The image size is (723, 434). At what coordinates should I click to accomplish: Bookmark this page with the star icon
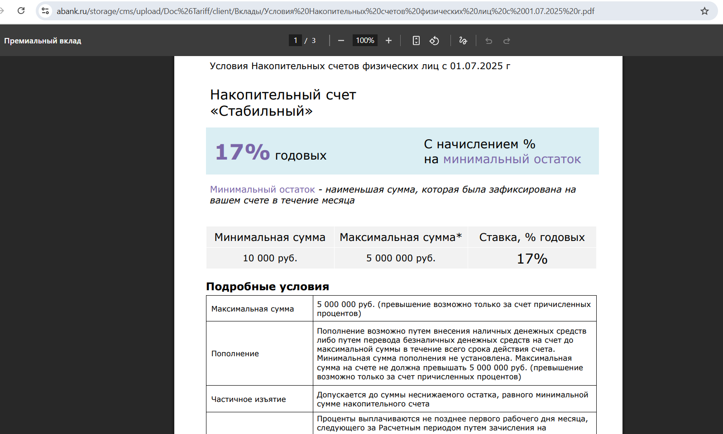coord(704,11)
